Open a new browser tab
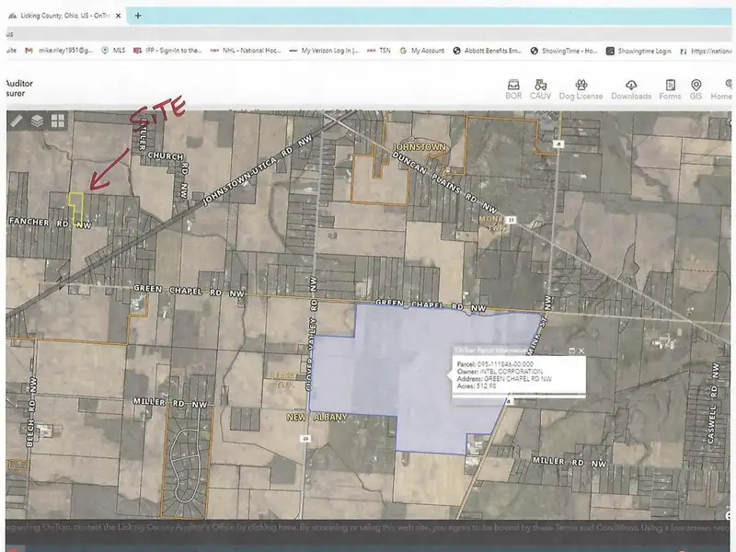 point(138,16)
